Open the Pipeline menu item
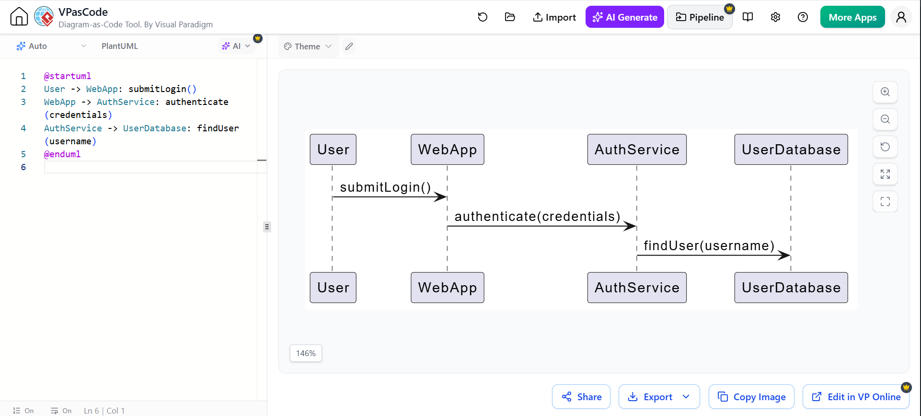The width and height of the screenshot is (921, 416). pos(700,17)
